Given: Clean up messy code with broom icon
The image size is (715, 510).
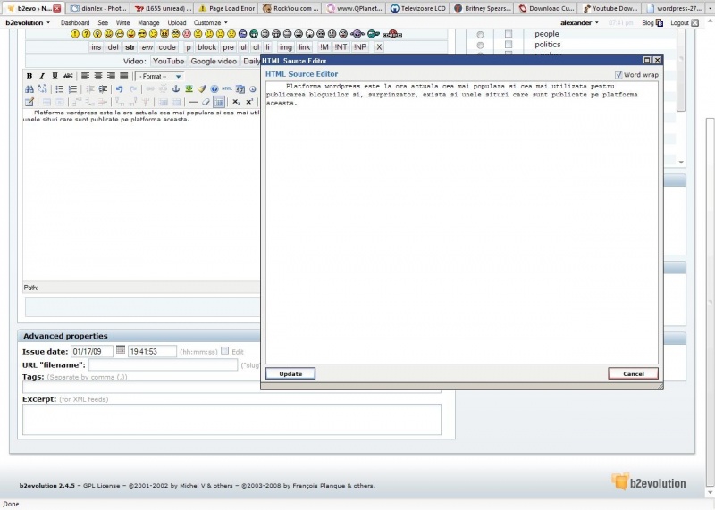Looking at the screenshot, I should pos(202,89).
